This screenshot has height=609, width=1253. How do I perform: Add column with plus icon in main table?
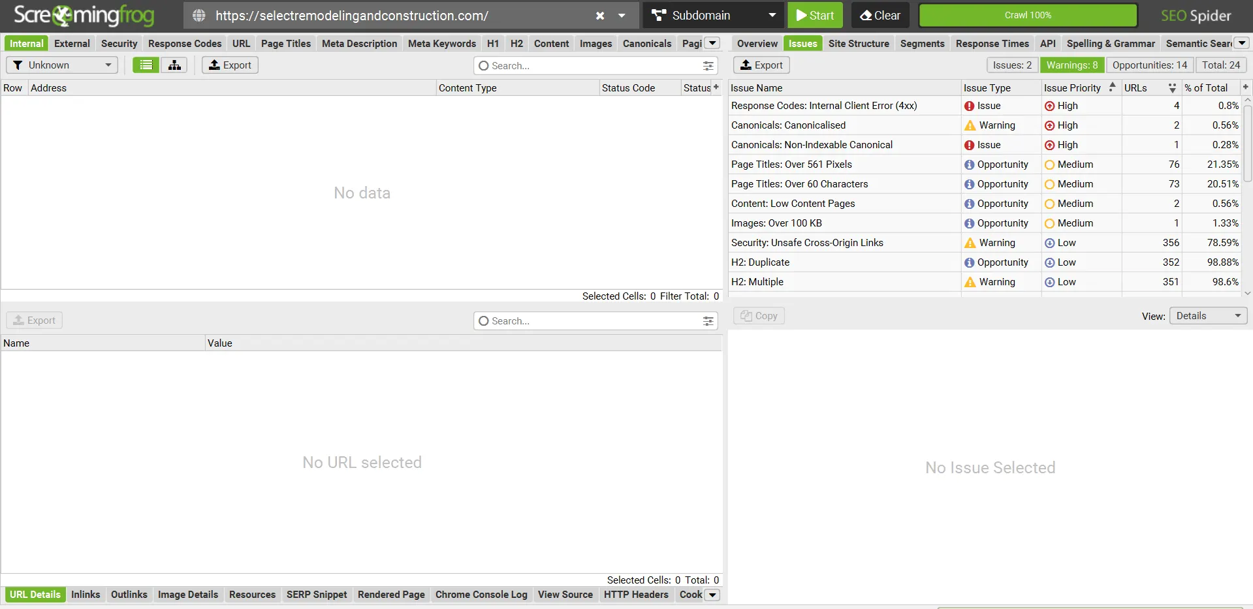click(x=716, y=87)
